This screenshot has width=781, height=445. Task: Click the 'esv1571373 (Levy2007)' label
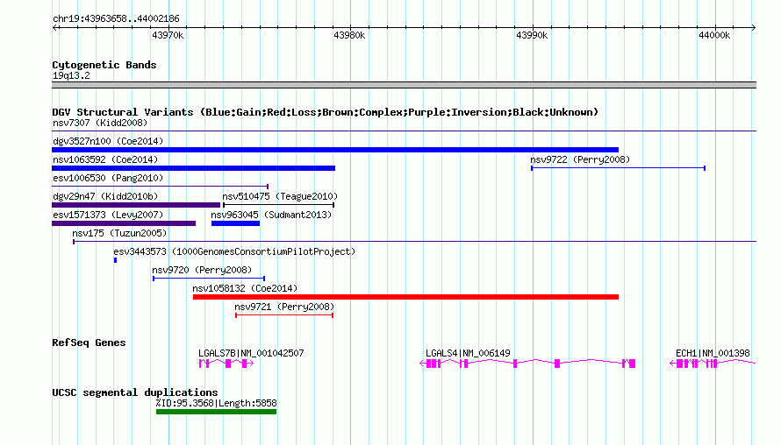pos(108,215)
